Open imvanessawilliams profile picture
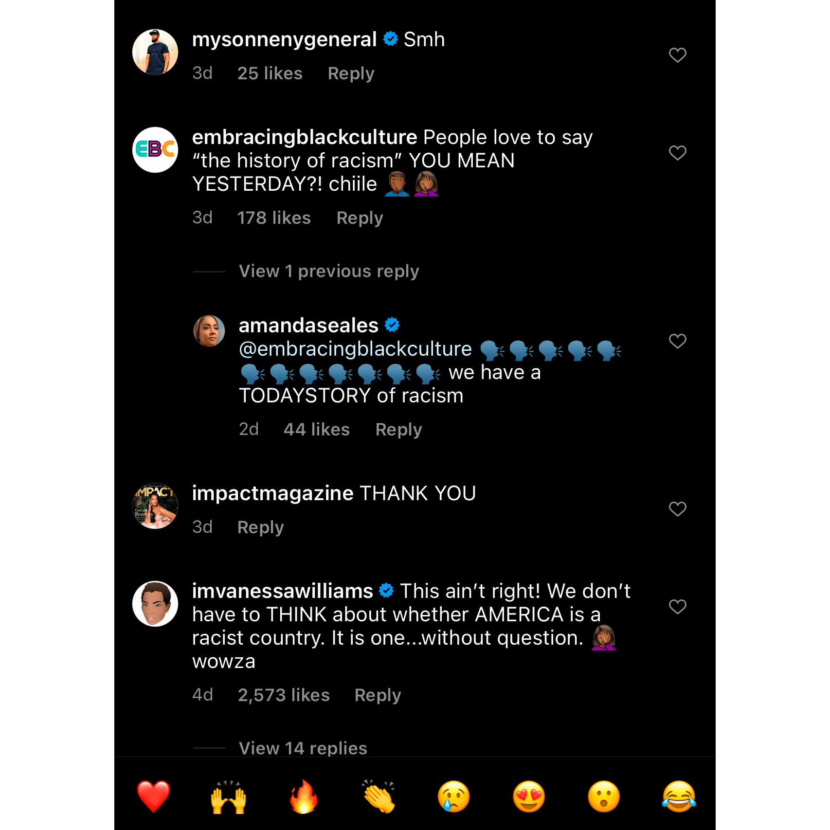This screenshot has height=830, width=830. pyautogui.click(x=155, y=604)
